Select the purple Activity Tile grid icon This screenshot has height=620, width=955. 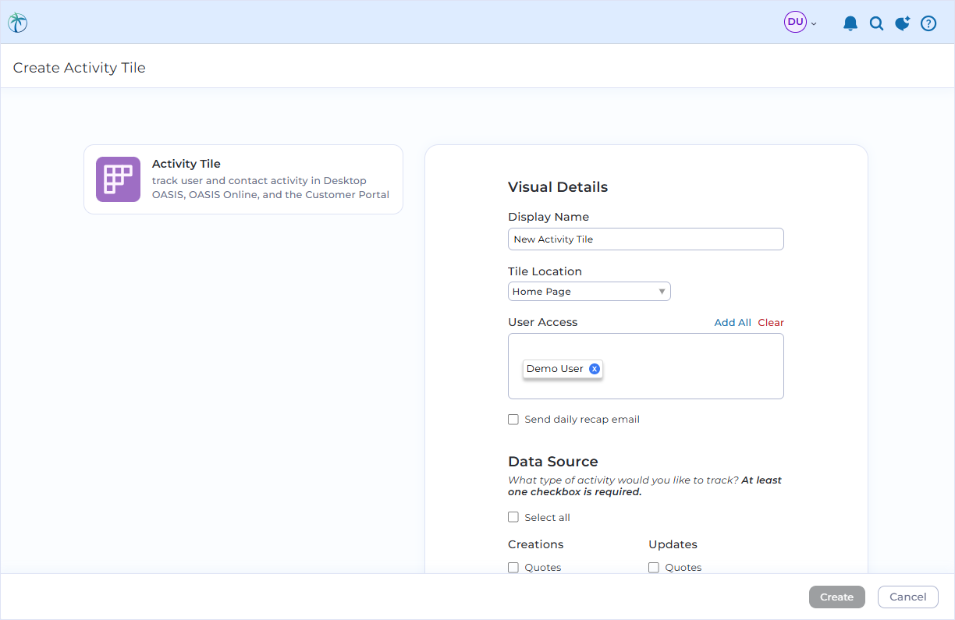118,179
